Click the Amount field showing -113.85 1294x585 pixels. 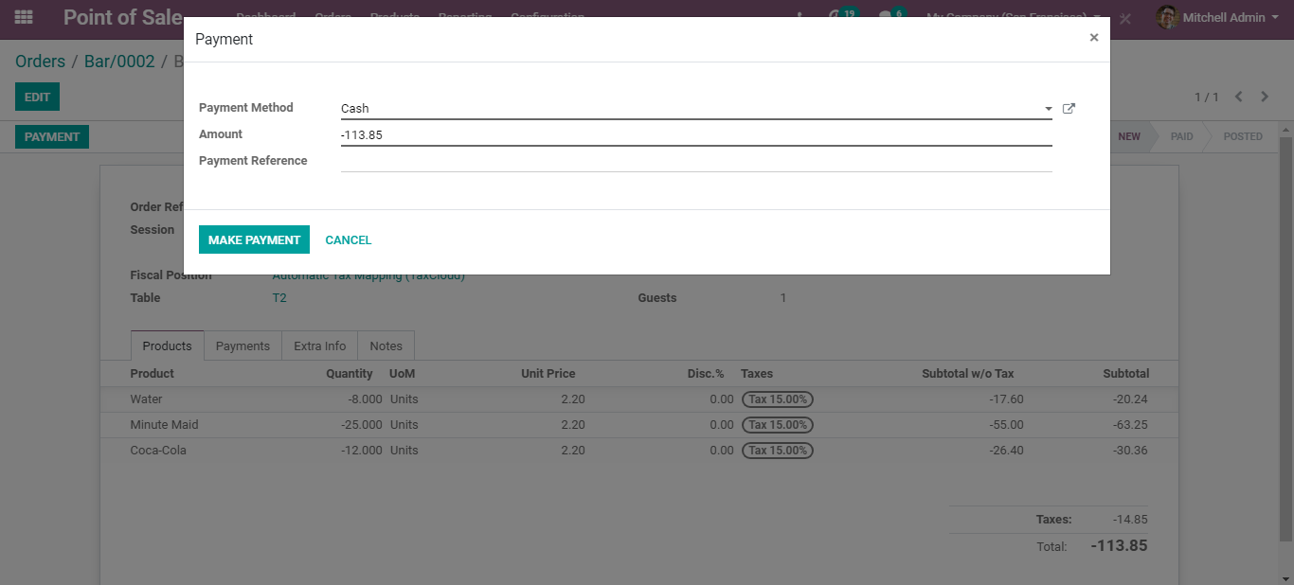[x=696, y=135]
